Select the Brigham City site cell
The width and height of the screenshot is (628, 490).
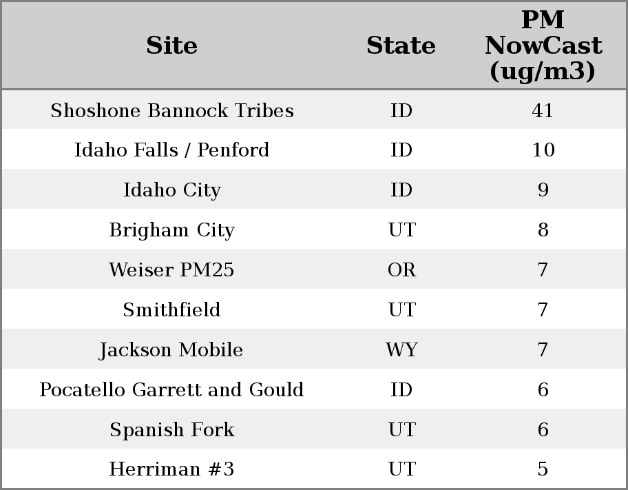coord(172,230)
